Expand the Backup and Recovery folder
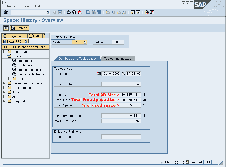The width and height of the screenshot is (226, 167). tap(4, 83)
